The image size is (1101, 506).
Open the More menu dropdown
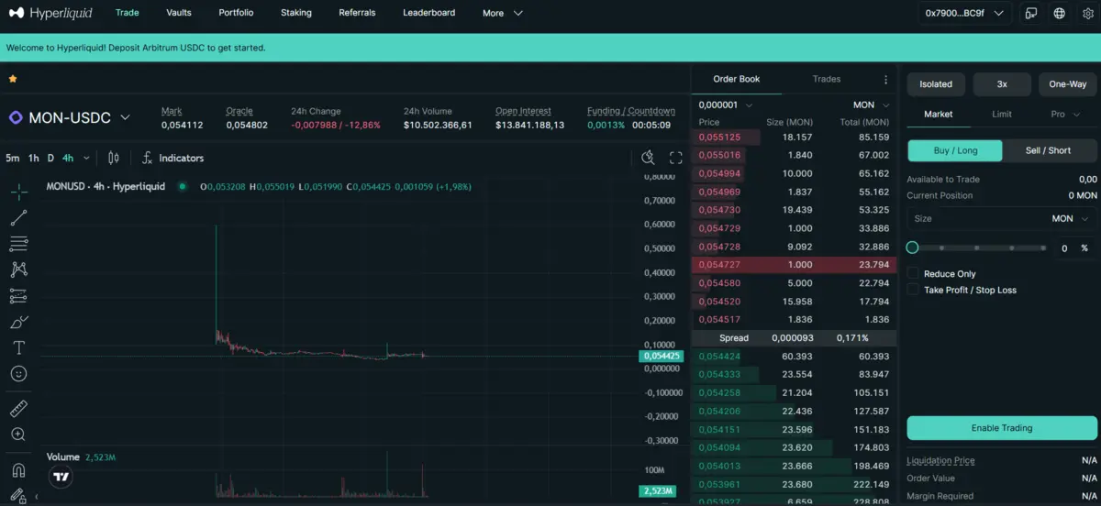[502, 13]
